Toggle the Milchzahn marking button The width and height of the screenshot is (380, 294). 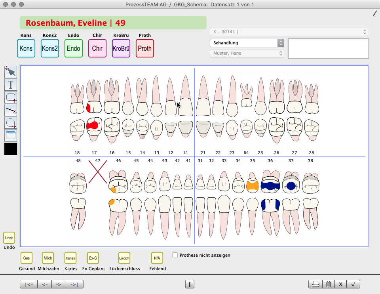tap(47, 258)
